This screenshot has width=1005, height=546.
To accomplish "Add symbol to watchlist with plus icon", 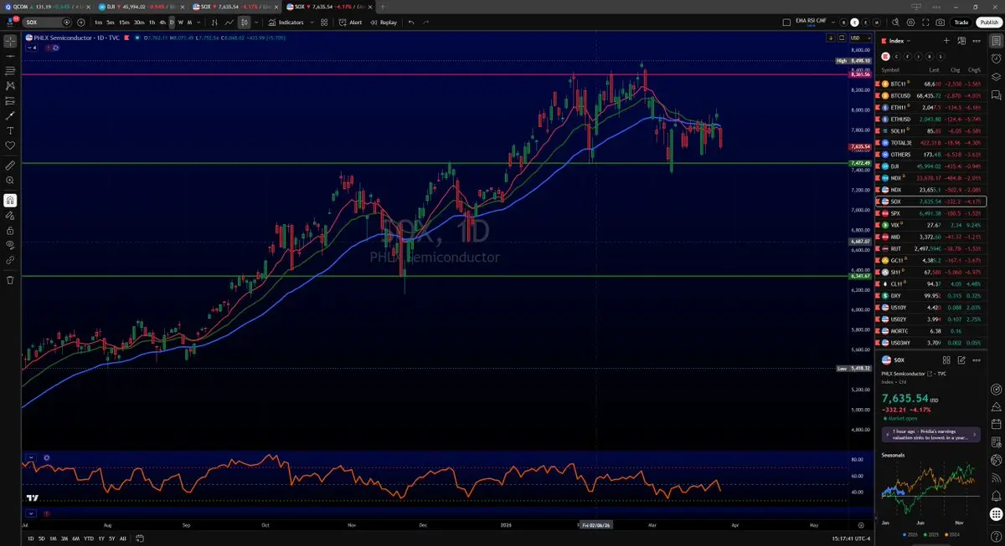I will (x=946, y=40).
